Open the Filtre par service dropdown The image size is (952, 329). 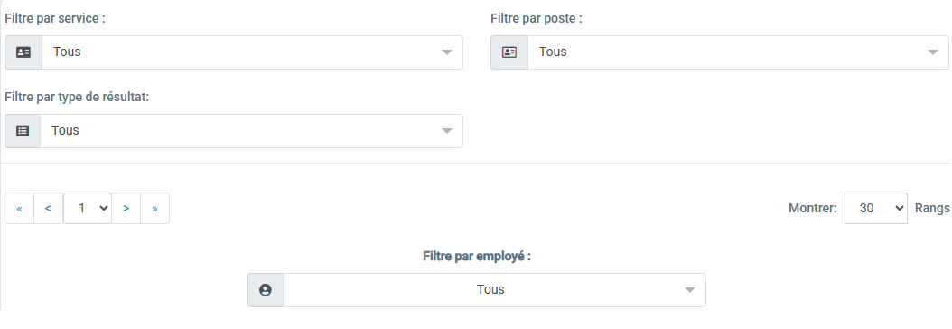click(252, 52)
